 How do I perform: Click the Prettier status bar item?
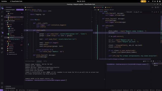coord(158,90)
